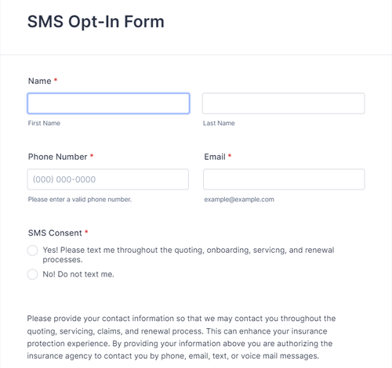Click the 'Yes! Please text me throughout' label text
Screen dimensions: 392x368
tap(188, 254)
